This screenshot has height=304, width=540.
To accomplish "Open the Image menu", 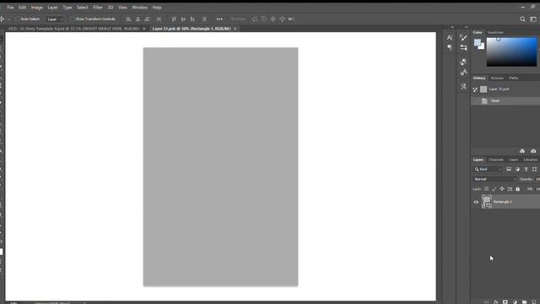I will click(37, 8).
